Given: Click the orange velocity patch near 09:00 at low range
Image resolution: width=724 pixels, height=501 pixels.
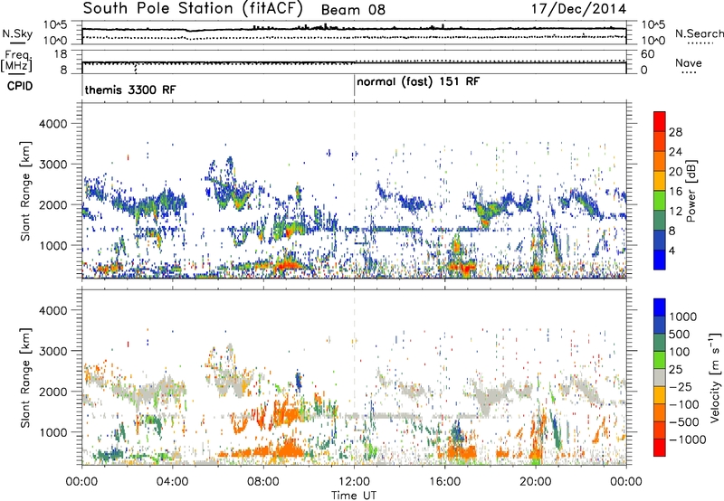Looking at the screenshot, I should tap(287, 449).
